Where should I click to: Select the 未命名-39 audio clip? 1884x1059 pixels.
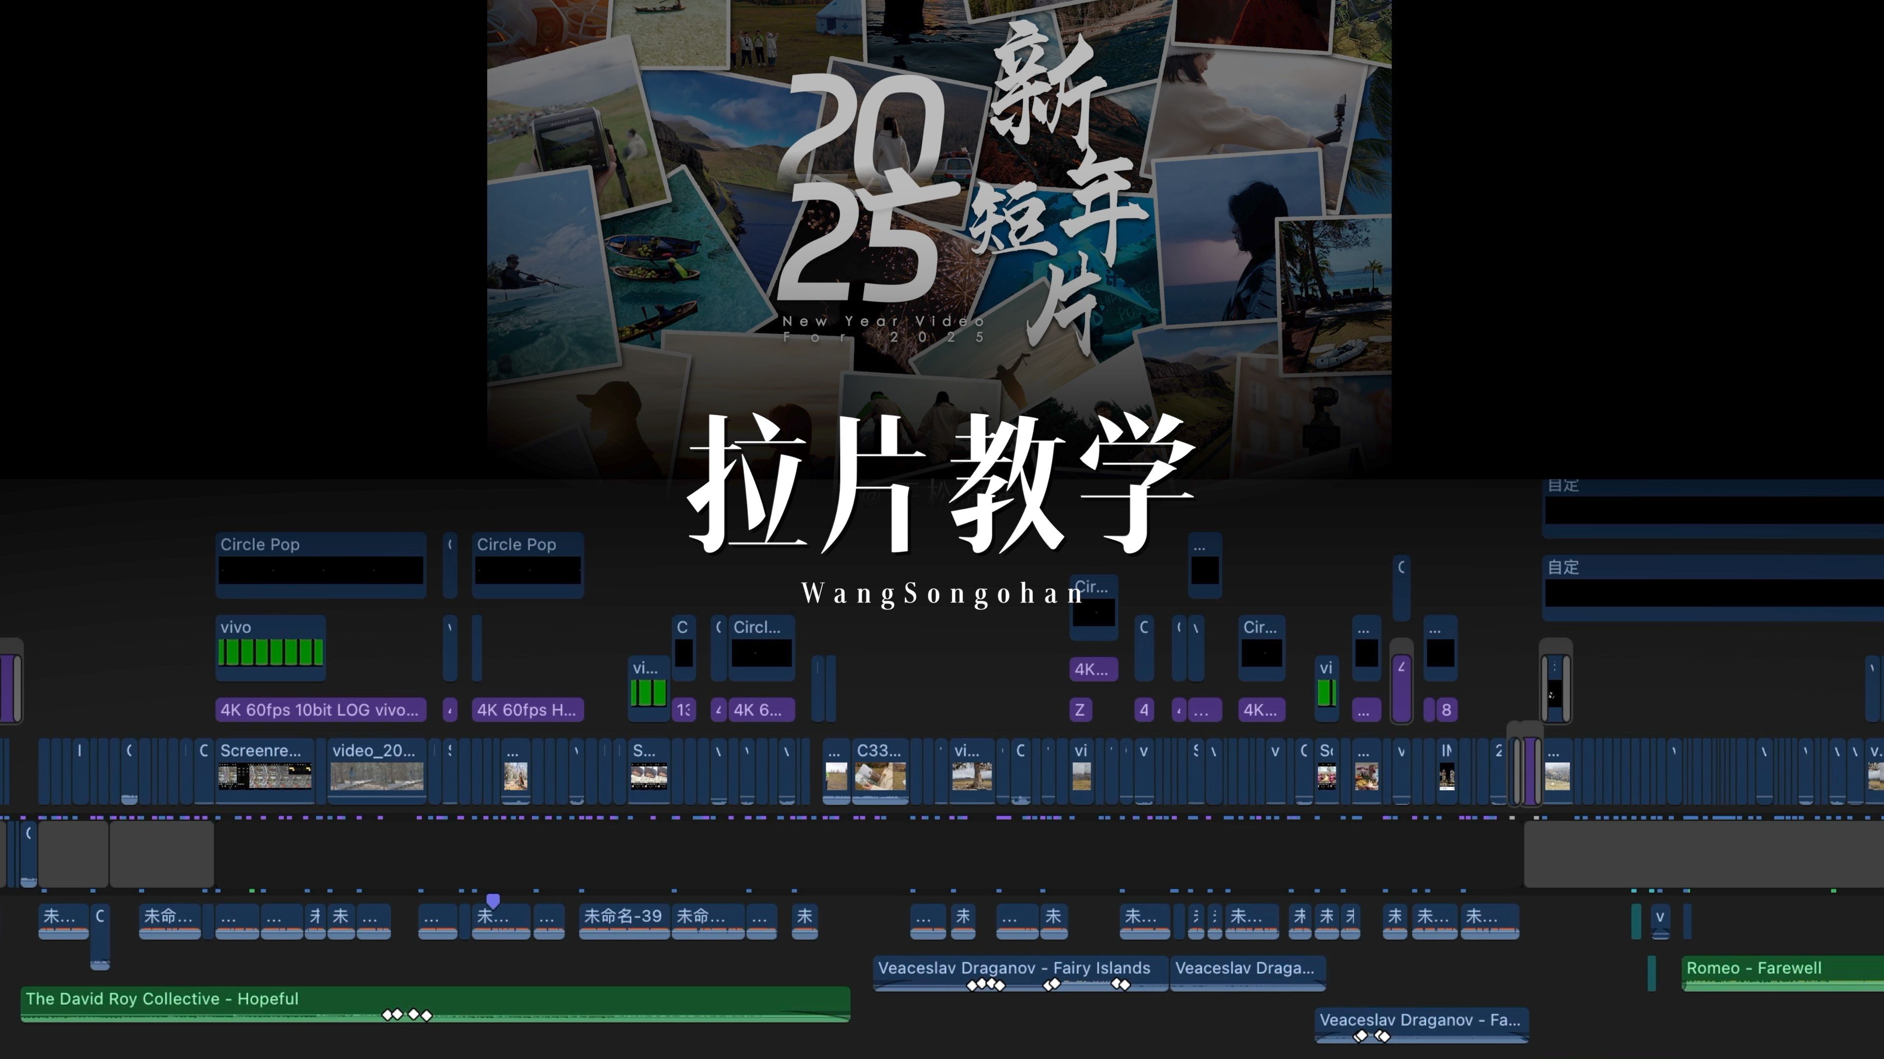(x=625, y=921)
